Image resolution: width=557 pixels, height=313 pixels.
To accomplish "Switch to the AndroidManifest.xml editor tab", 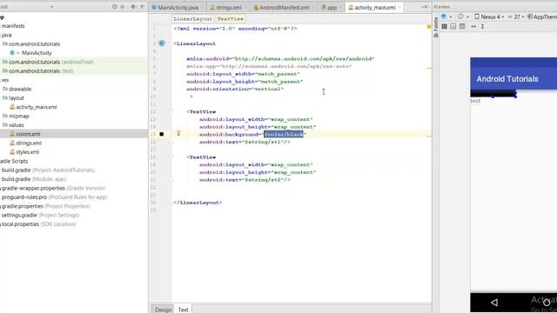I will point(284,8).
